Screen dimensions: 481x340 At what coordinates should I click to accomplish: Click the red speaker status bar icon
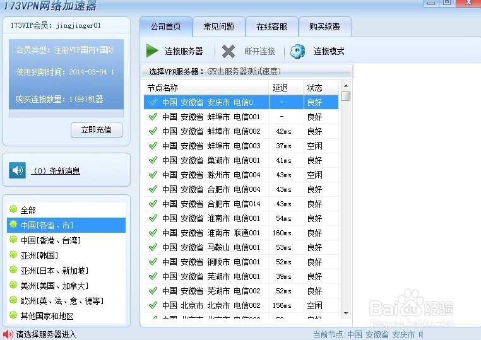(8, 334)
